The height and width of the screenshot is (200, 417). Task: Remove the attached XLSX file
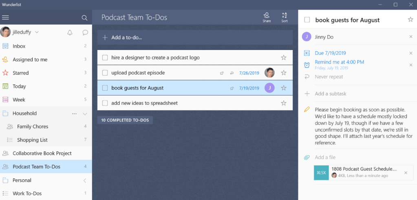pyautogui.click(x=406, y=173)
